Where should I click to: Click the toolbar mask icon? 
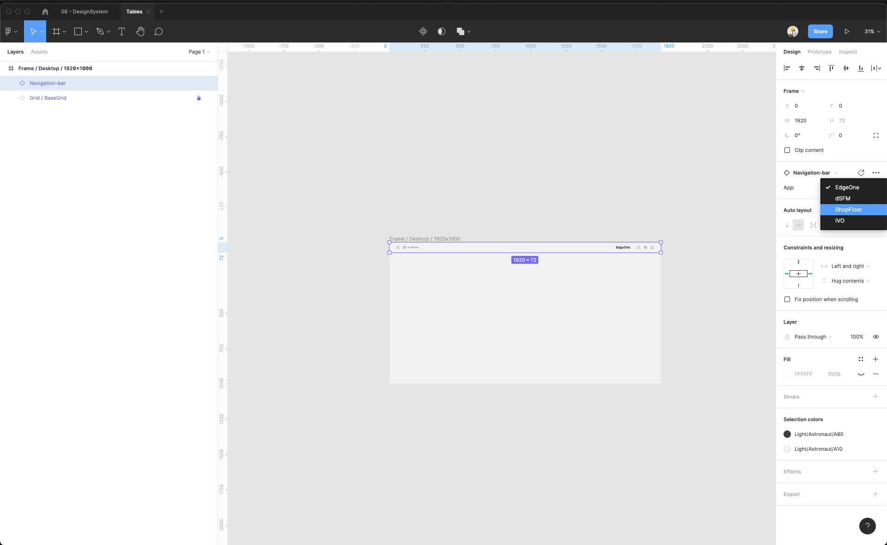click(x=442, y=31)
